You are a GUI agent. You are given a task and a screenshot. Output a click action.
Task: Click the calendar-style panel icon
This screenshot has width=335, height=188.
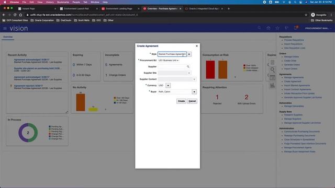272,78
